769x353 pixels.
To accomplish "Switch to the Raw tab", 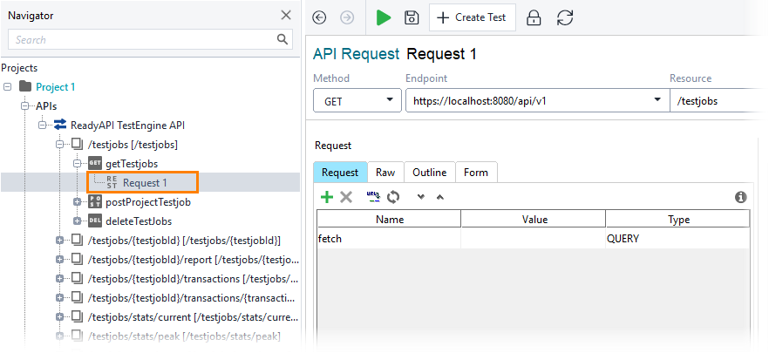I will point(385,172).
